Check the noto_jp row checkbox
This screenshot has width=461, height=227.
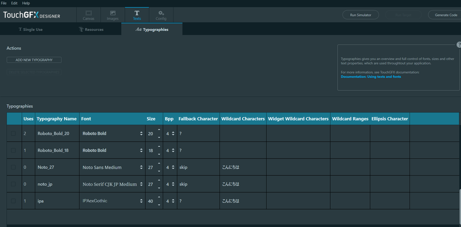[x=13, y=184]
